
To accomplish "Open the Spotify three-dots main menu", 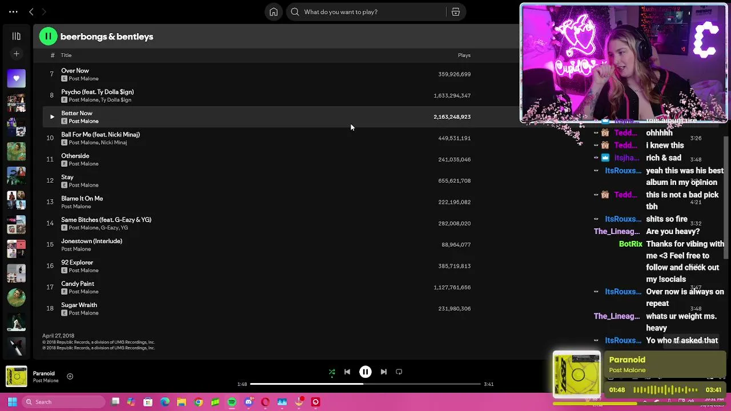I will (13, 11).
